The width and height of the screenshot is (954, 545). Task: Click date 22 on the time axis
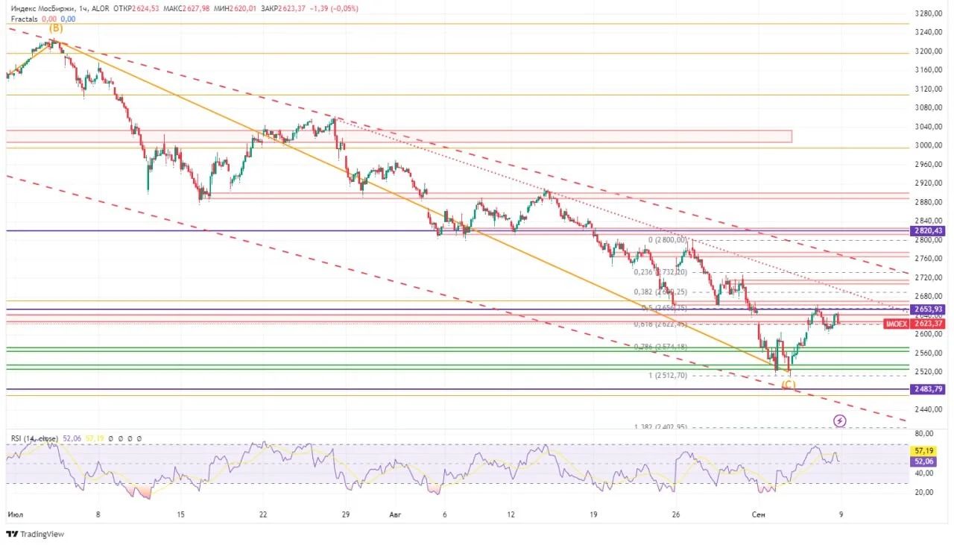(263, 514)
